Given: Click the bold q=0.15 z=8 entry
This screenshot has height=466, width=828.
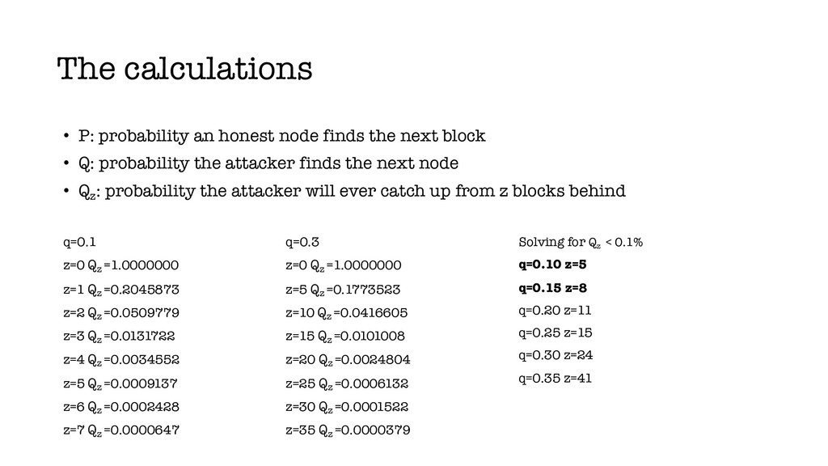Looking at the screenshot, I should click(x=552, y=288).
